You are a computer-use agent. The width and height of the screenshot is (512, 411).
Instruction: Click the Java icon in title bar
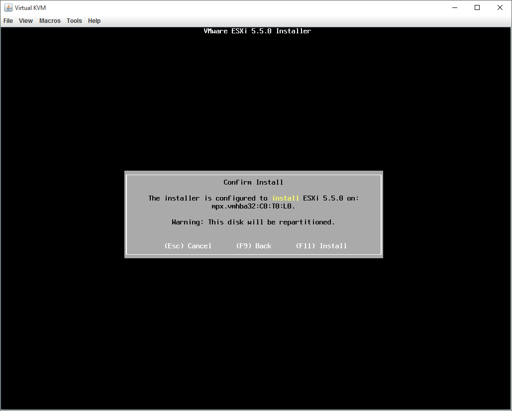coord(8,7)
